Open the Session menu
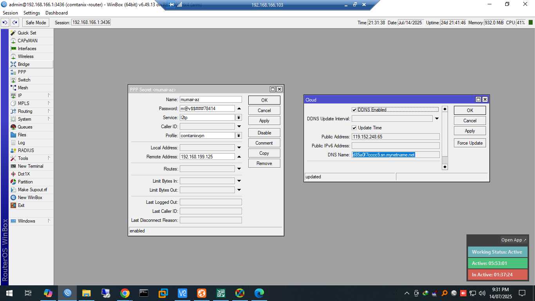The width and height of the screenshot is (535, 301). 11,13
